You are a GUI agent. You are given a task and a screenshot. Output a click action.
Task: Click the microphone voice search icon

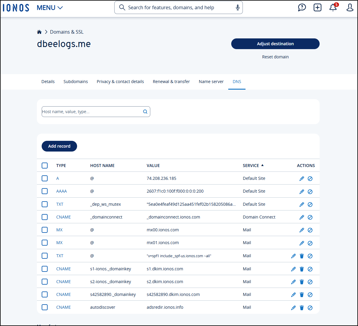[x=237, y=7]
